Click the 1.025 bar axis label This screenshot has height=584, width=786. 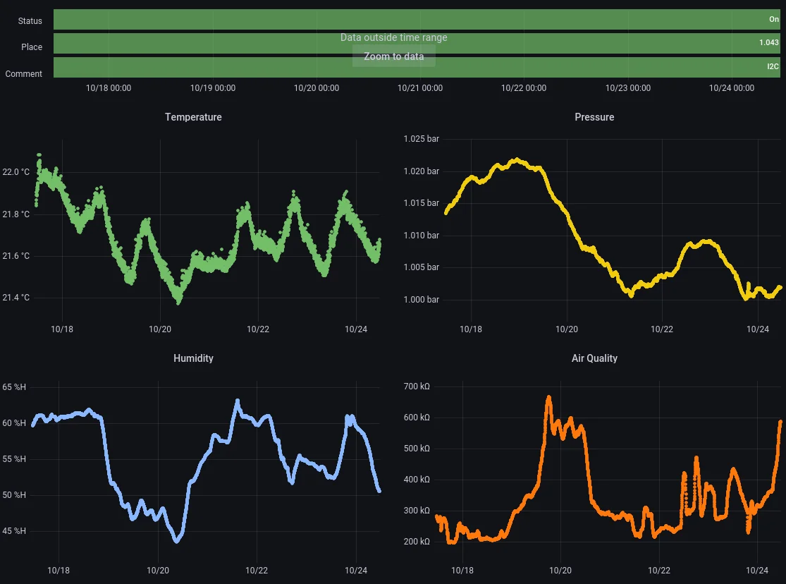421,139
